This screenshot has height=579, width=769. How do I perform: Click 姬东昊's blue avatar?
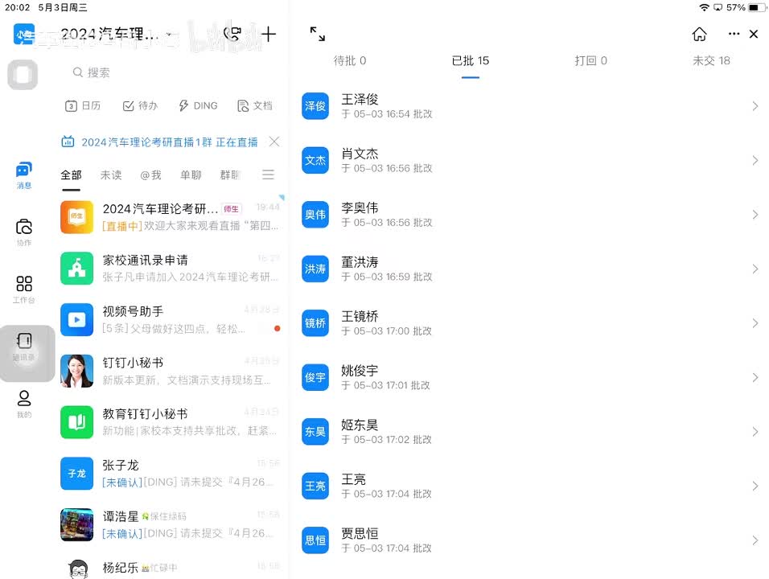click(x=315, y=431)
